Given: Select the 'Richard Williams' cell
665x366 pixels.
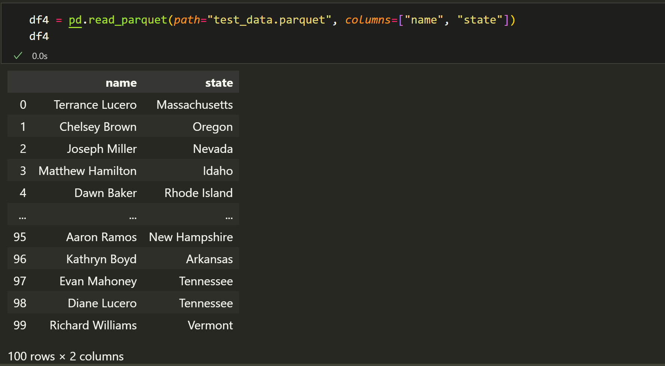Looking at the screenshot, I should (93, 325).
